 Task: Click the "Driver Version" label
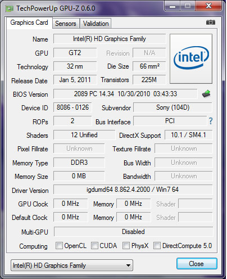pos(30,191)
